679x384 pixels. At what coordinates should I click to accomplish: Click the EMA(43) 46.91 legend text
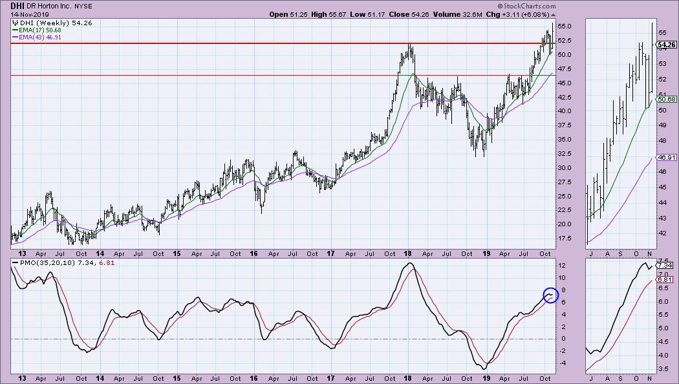[x=40, y=37]
